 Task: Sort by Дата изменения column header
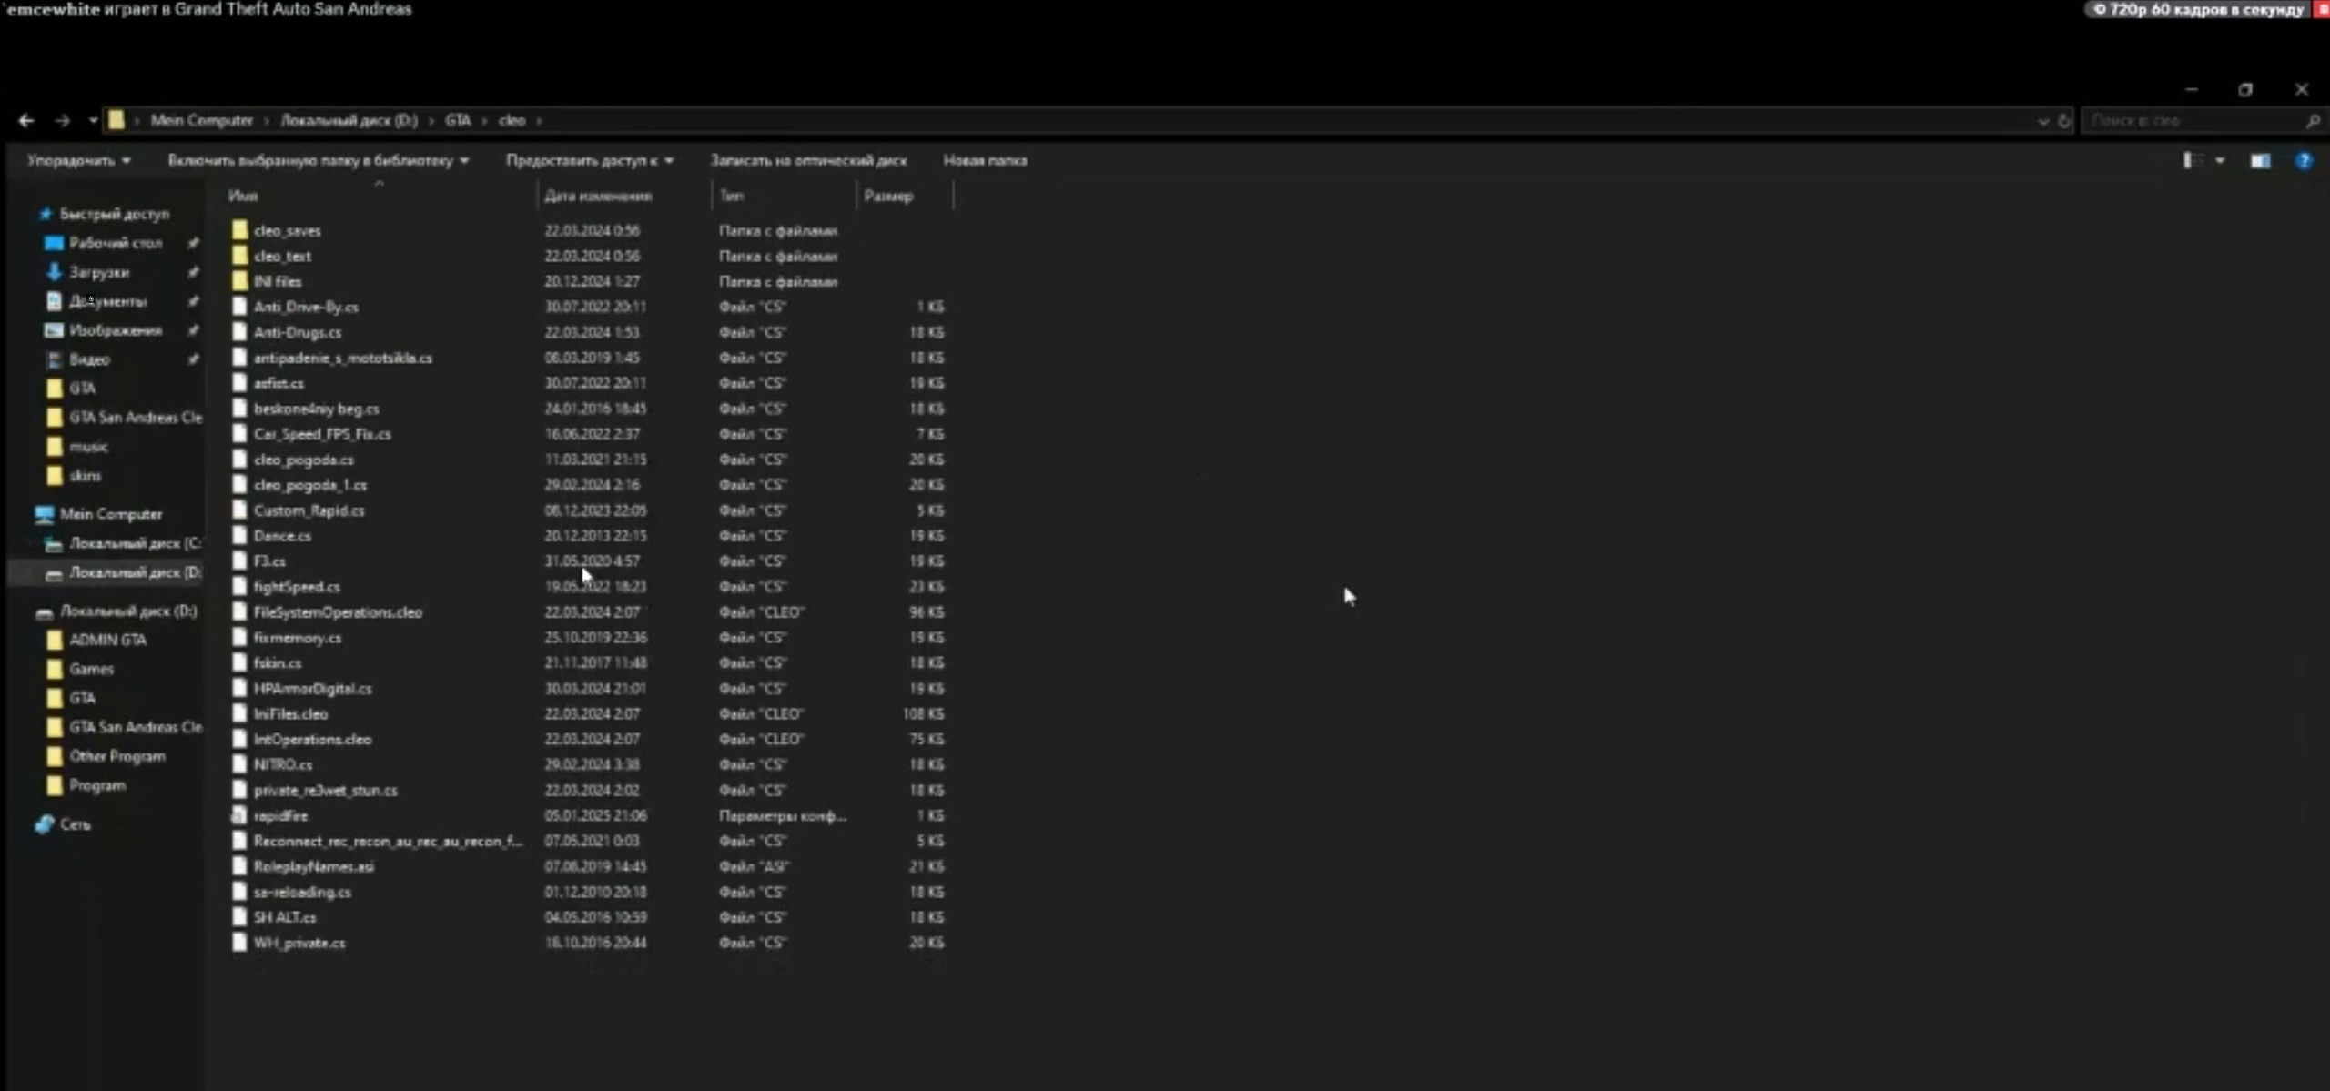click(x=598, y=196)
